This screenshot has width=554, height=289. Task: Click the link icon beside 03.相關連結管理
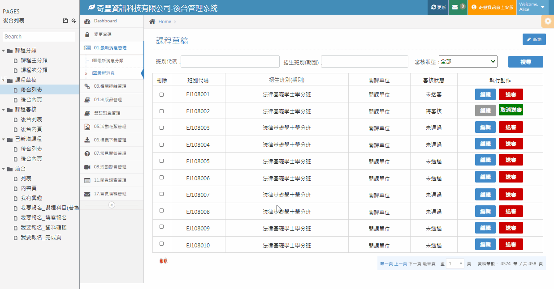point(87,86)
